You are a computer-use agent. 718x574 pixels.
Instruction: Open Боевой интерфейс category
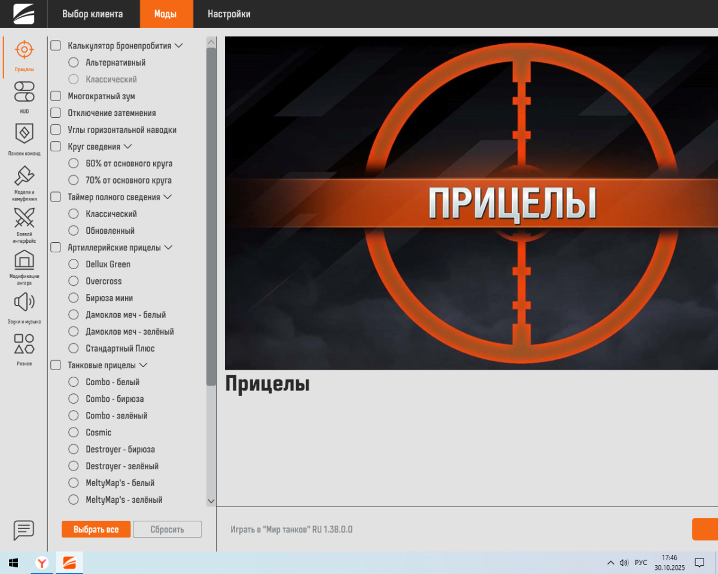pyautogui.click(x=24, y=225)
